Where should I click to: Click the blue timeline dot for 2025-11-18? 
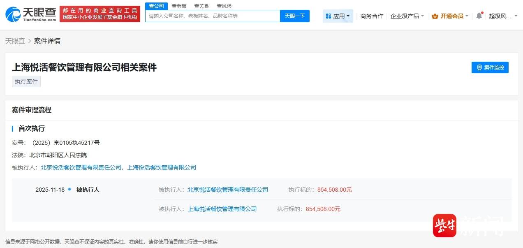(69, 189)
